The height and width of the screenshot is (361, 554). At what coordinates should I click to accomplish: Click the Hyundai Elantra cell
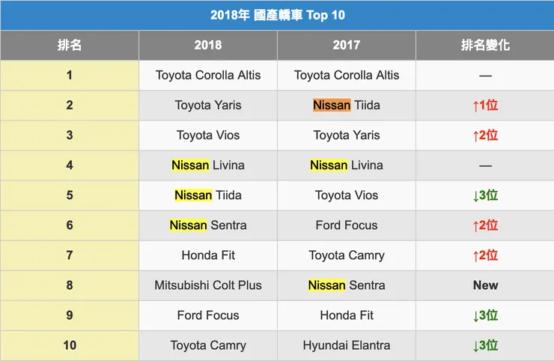click(x=347, y=345)
